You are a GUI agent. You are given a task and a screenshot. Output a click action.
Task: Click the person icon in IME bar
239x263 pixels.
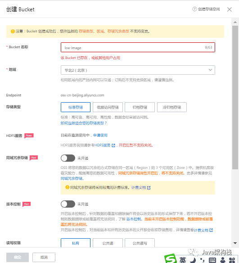[x=223, y=260]
